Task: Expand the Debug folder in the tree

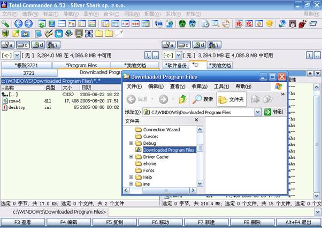Action: [131, 143]
